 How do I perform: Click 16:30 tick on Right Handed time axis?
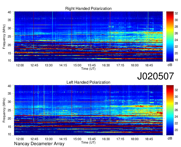[x=106, y=65]
